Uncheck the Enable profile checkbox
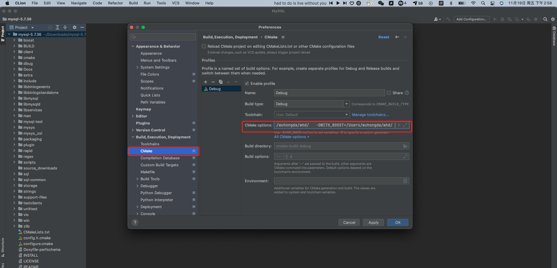 coord(247,84)
